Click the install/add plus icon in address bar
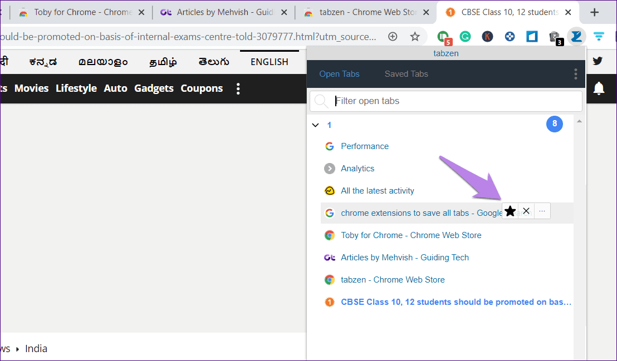This screenshot has width=617, height=361. point(393,37)
